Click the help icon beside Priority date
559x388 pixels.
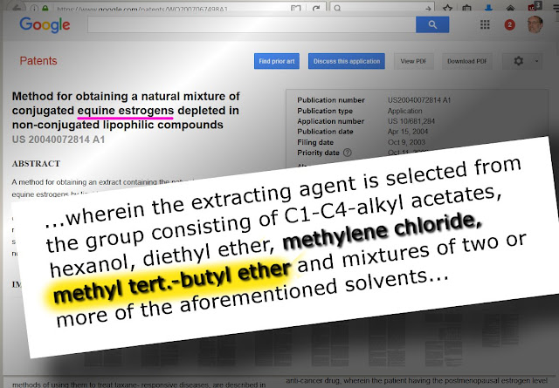pos(348,153)
